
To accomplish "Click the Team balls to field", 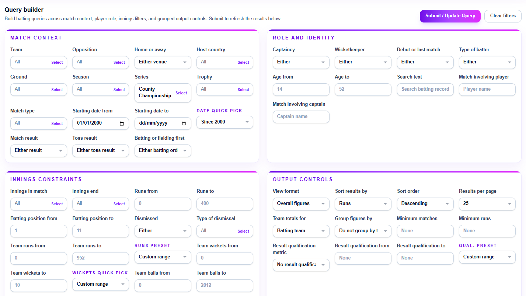I will [x=225, y=286].
